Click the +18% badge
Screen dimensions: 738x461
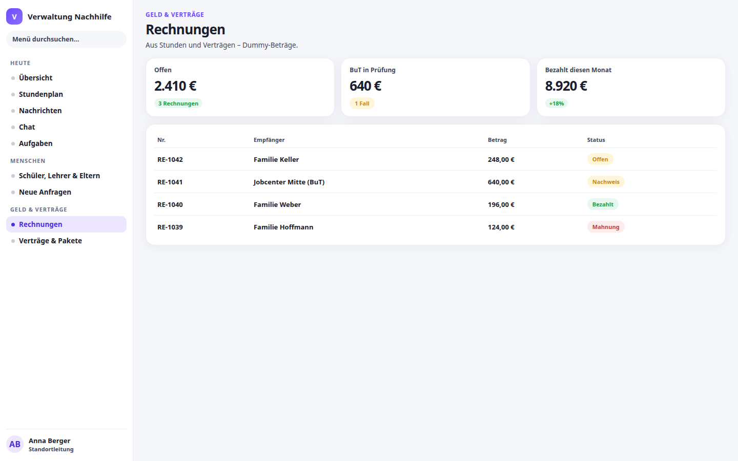pyautogui.click(x=557, y=103)
